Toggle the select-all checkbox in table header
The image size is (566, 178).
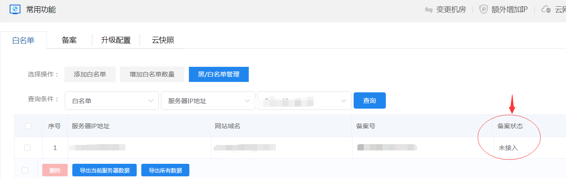pos(28,126)
